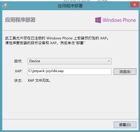Image resolution: width=140 pixels, height=132 pixels.
Task: Click the 浏览(B) browse button
Action: (125, 71)
